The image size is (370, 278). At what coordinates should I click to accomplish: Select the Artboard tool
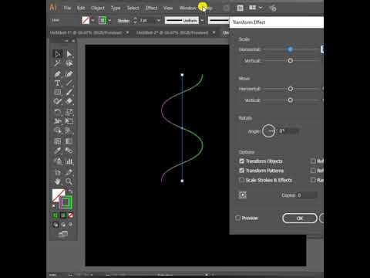point(58,172)
